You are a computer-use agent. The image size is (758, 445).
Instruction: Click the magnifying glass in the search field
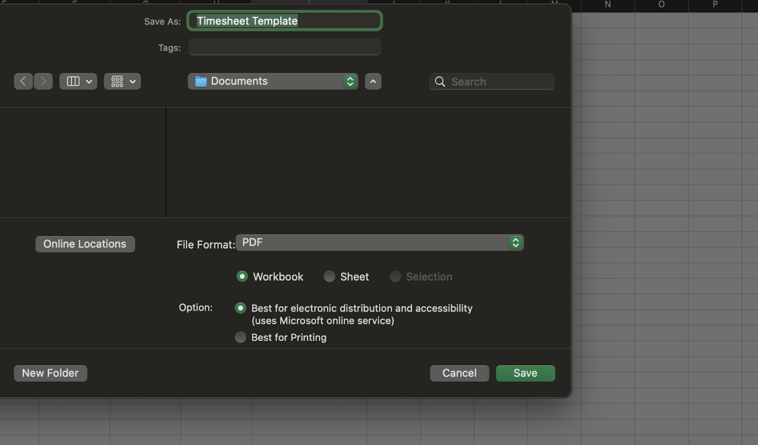(x=440, y=81)
